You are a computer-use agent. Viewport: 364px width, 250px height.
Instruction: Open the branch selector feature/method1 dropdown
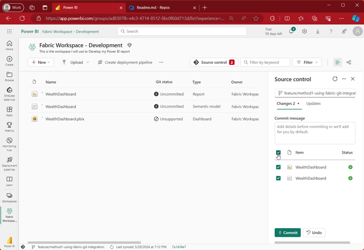click(x=315, y=93)
